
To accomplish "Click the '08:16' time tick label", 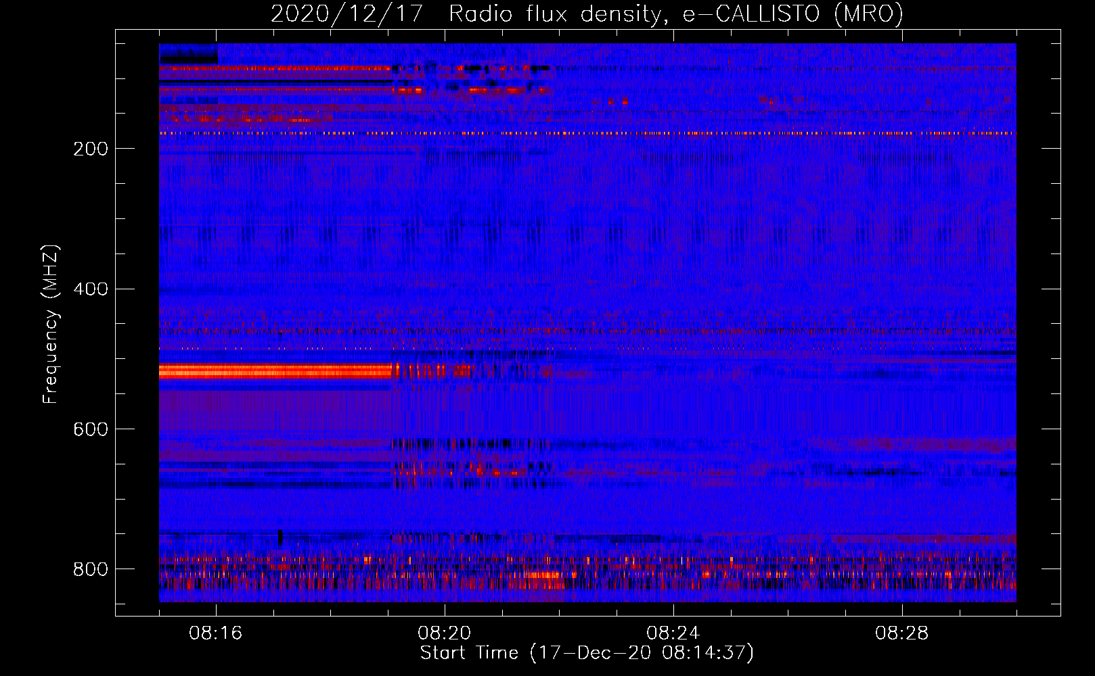I will click(x=216, y=633).
